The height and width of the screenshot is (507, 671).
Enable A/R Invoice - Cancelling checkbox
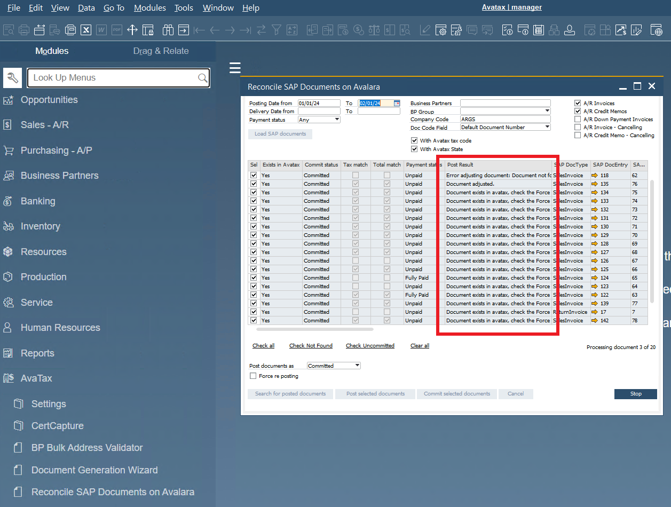click(578, 127)
